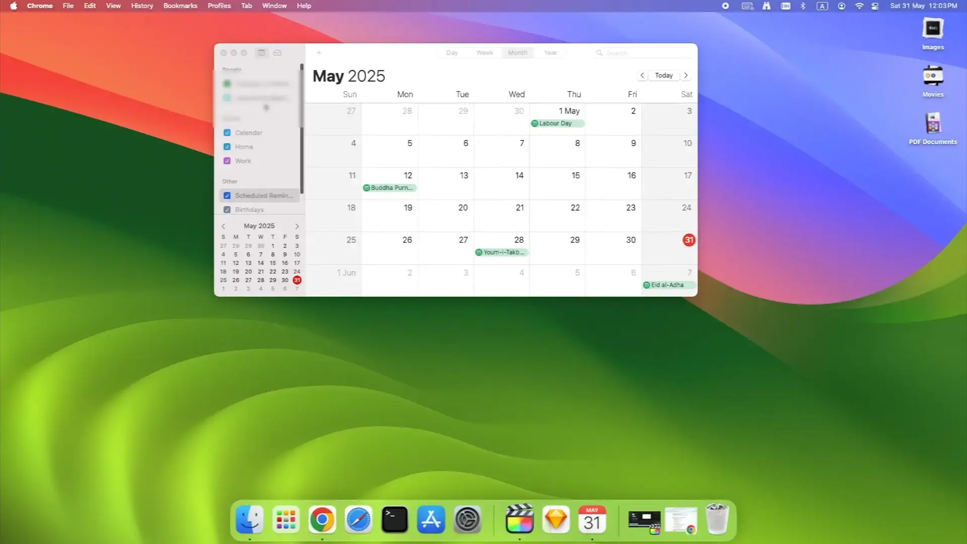Switch to the Year view
967x544 pixels.
(550, 52)
